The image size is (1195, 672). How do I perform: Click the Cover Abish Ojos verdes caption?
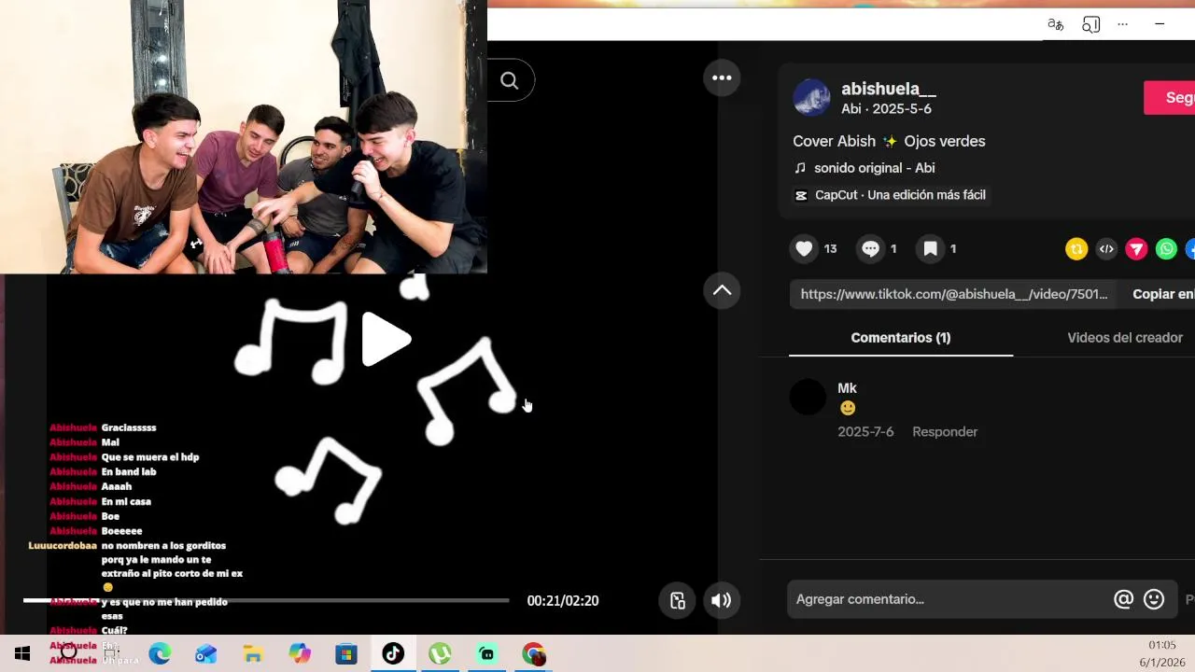coord(889,141)
